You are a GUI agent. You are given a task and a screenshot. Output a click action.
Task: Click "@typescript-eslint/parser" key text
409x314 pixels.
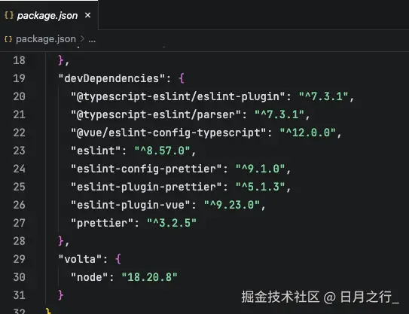tap(156, 114)
